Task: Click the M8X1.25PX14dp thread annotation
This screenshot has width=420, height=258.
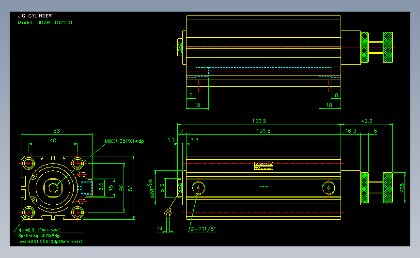Action: tap(124, 141)
